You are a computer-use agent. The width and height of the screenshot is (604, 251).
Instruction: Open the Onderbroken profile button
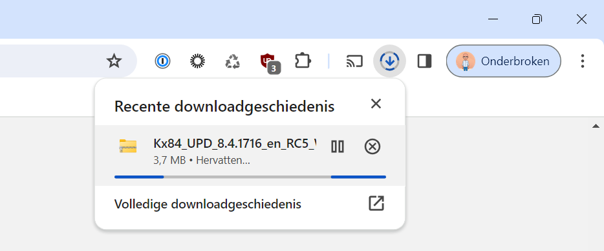pyautogui.click(x=504, y=61)
